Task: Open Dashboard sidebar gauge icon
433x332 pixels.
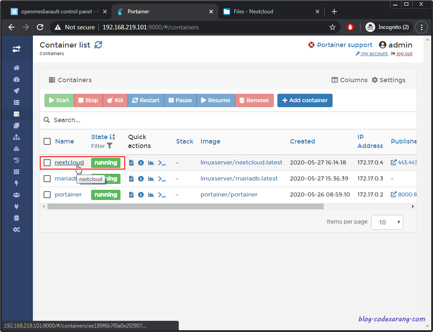Action: click(x=16, y=80)
